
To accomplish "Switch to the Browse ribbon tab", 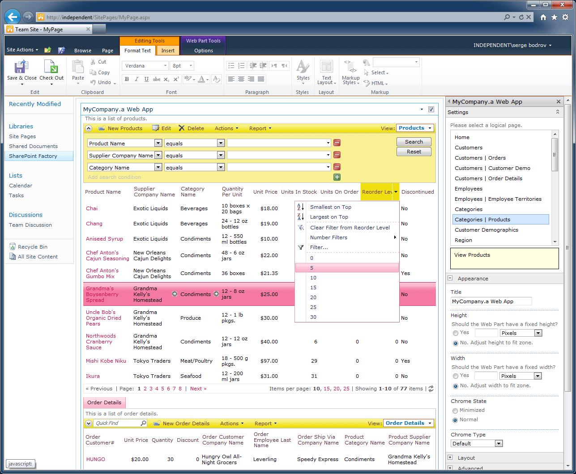I will (83, 51).
